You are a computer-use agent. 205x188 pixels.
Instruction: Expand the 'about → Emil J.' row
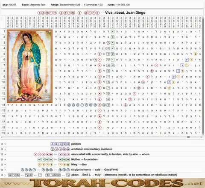pyautogui.click(x=5, y=175)
